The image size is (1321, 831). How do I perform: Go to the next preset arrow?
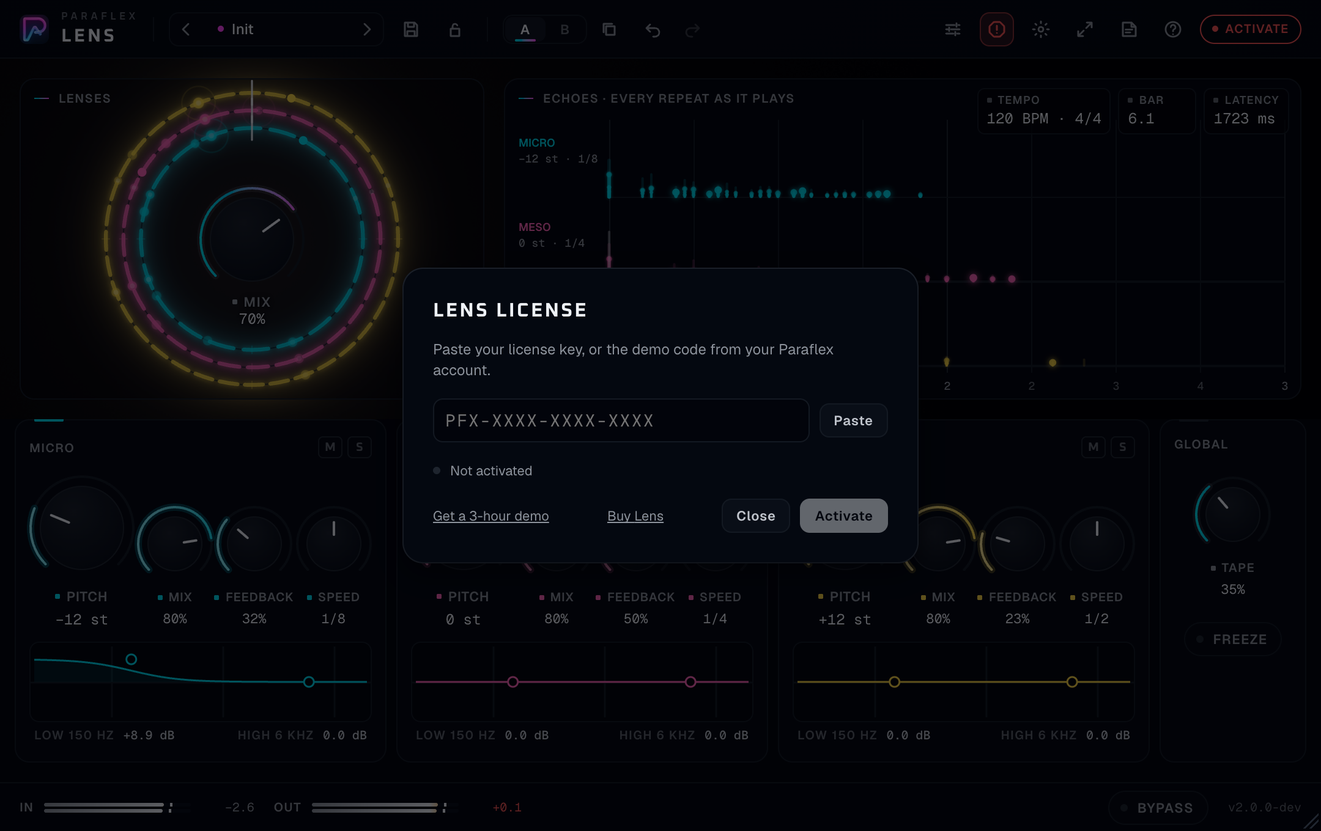367,29
